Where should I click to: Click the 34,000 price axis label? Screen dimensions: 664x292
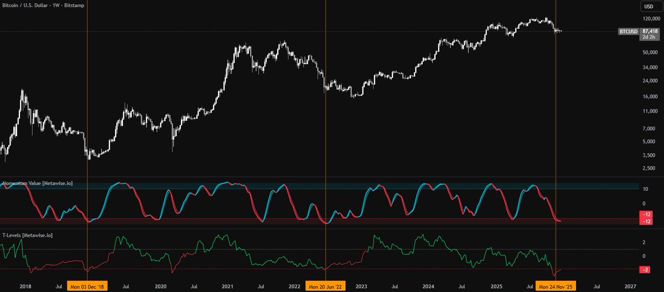point(651,69)
